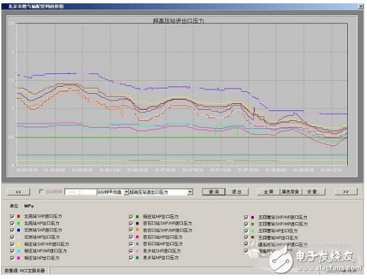Toggle 王四营站SHP/MP进口压力 series checkbox
Screen dimensions: 367x279
coord(246,224)
